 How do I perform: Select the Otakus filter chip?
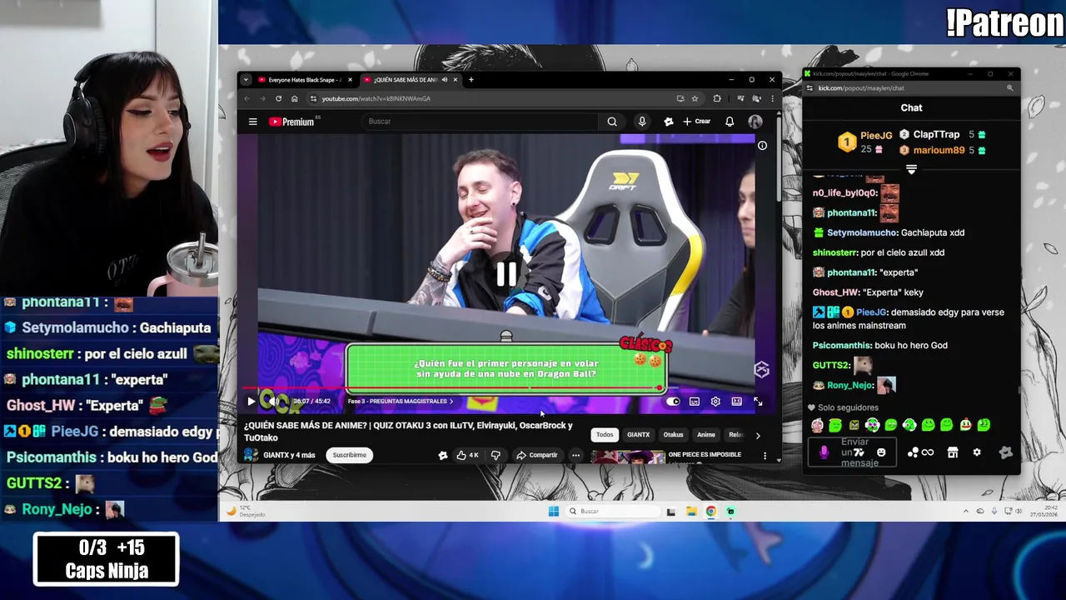point(673,435)
